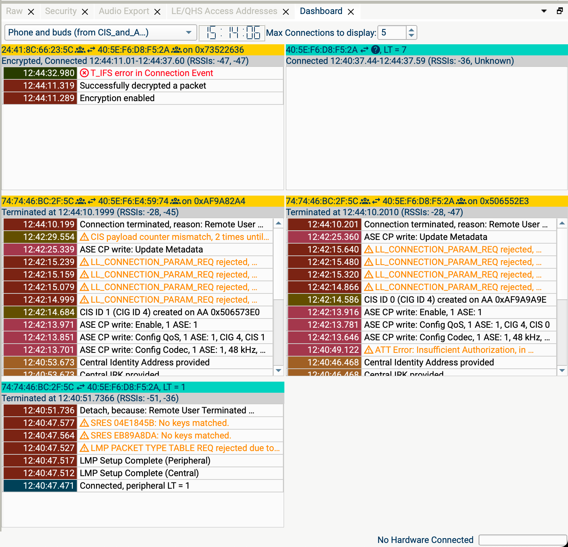The image size is (568, 547).
Task: Click the ATT Error warning triangle icon
Action: [x=369, y=350]
